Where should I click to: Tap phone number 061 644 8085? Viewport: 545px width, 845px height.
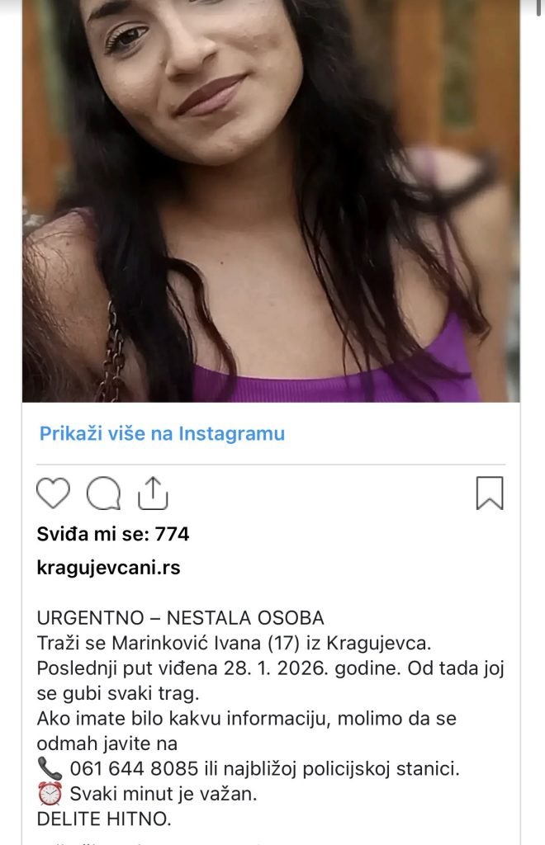[x=135, y=768]
